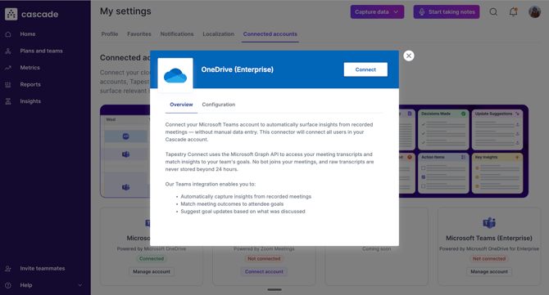Select the Overview tab in dialog
Screen dimensions: 549x295
point(181,105)
